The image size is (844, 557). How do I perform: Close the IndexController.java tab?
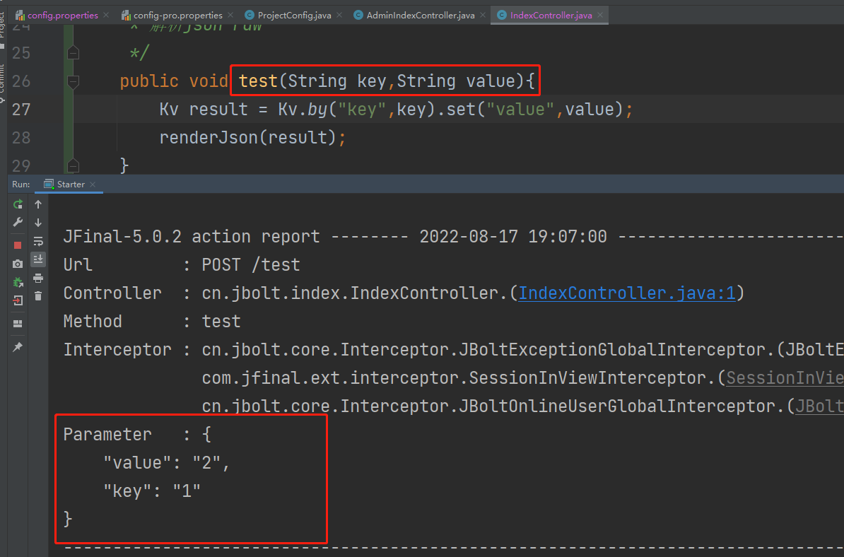600,15
